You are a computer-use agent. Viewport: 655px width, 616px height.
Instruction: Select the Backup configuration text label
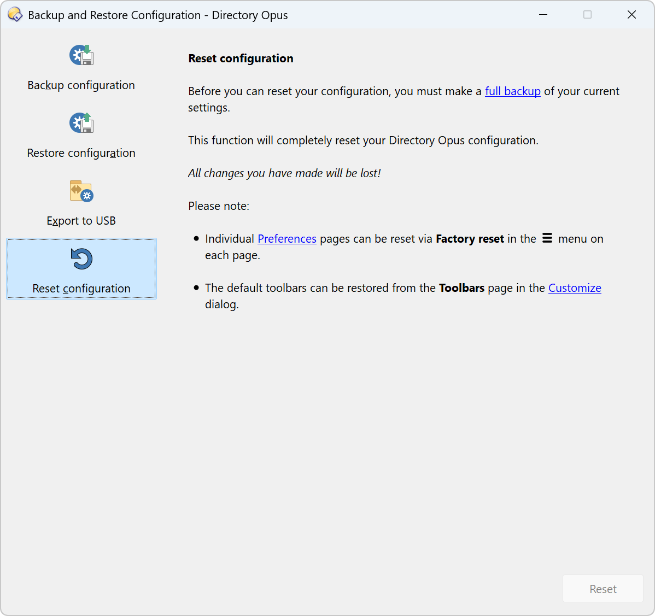(x=81, y=85)
